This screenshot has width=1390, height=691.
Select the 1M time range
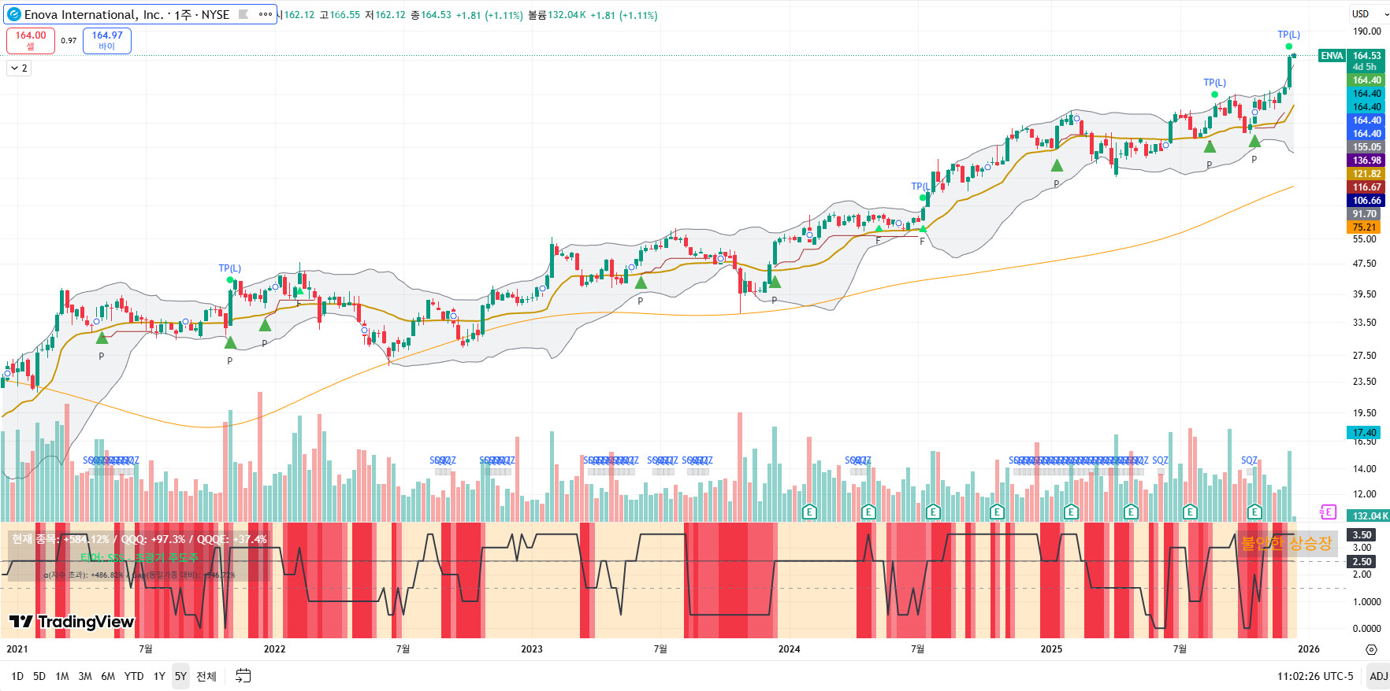pyautogui.click(x=62, y=676)
